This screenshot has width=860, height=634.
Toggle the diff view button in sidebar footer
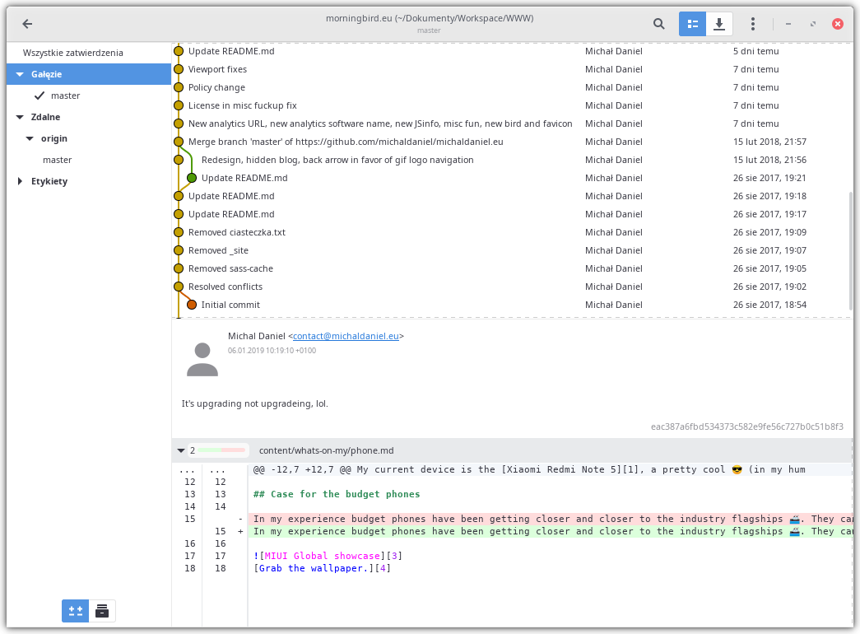pyautogui.click(x=75, y=610)
